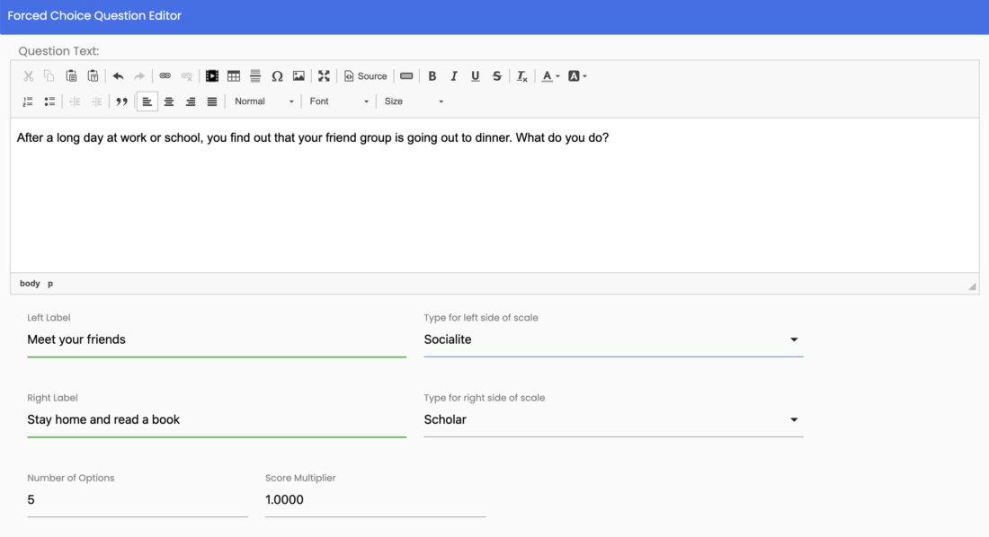This screenshot has height=537, width=989.
Task: Insert a block quote
Action: pyautogui.click(x=121, y=101)
